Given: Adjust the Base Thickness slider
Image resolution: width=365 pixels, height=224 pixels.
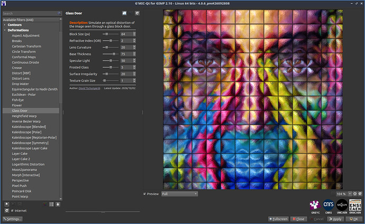Looking at the screenshot, I should (x=111, y=54).
